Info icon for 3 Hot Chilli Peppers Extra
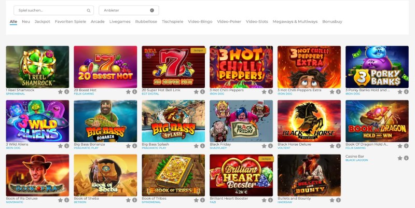Viewport: 415px width, 208px height. 339,92
